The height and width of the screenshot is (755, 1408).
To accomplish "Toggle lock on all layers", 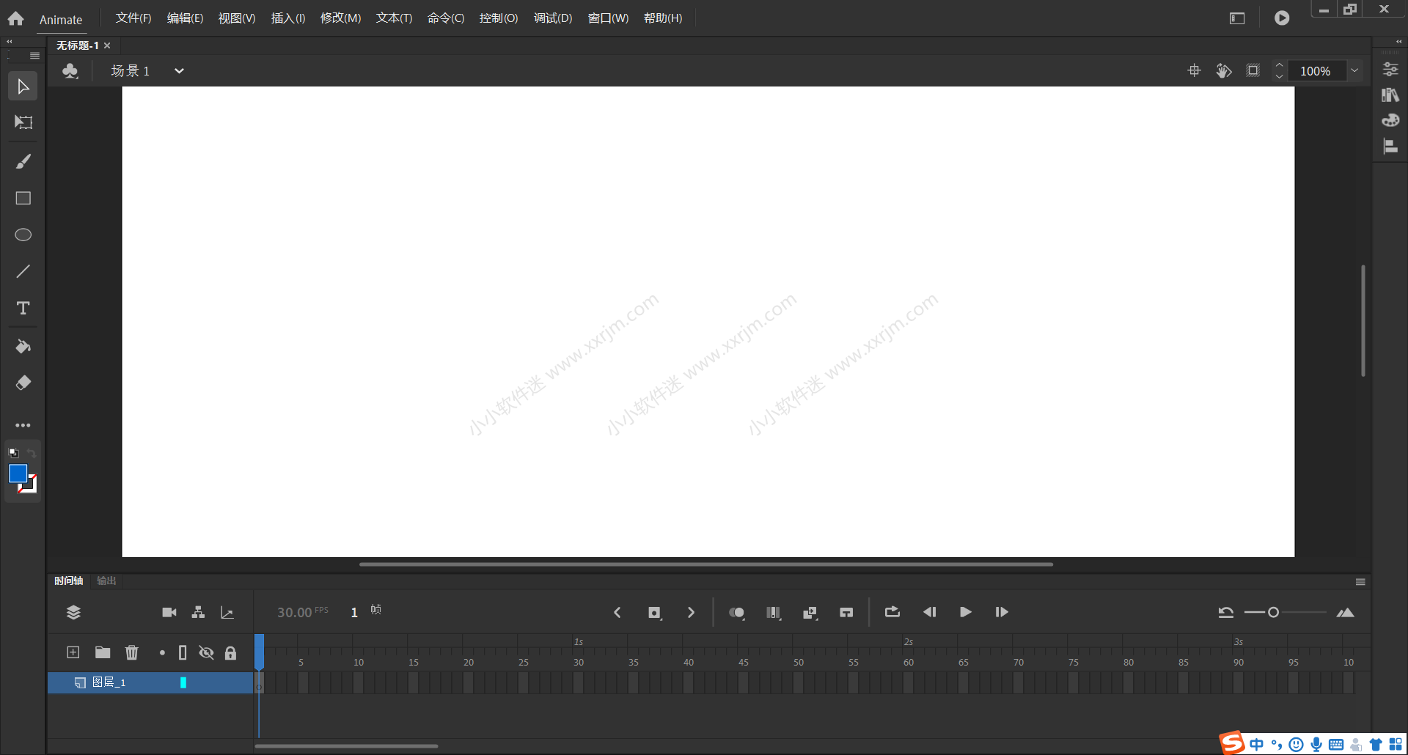I will [230, 652].
